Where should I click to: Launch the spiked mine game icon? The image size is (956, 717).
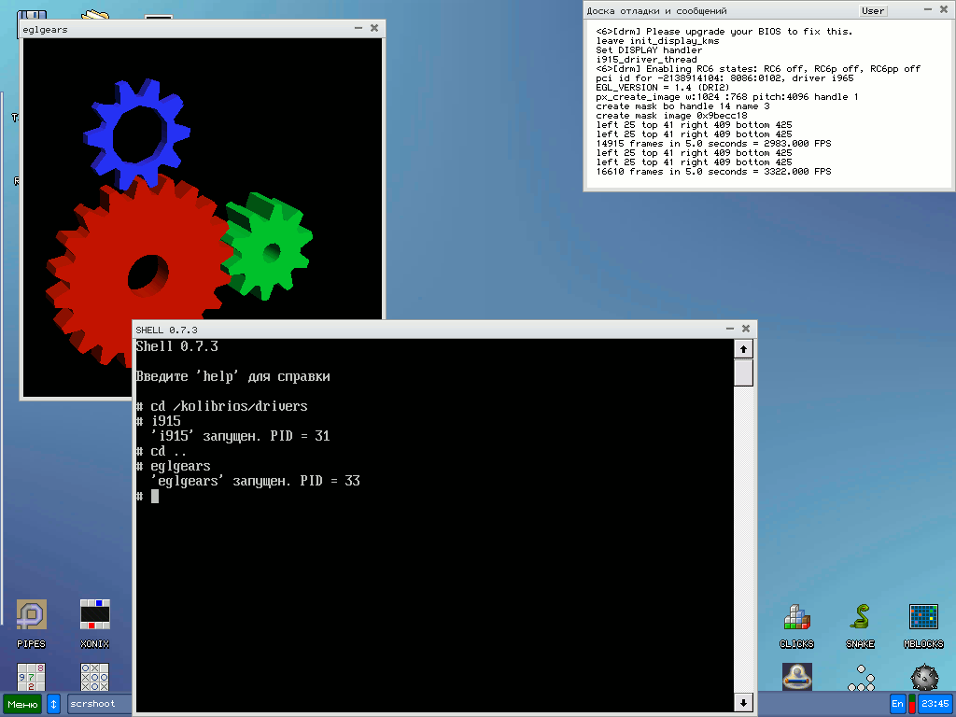923,678
